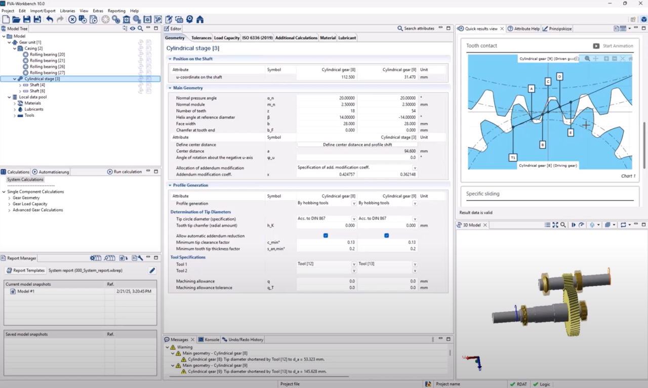Screen dimensions: 648x388
Task: Click the Face width field for gear [8]
Action: [x=327, y=124]
